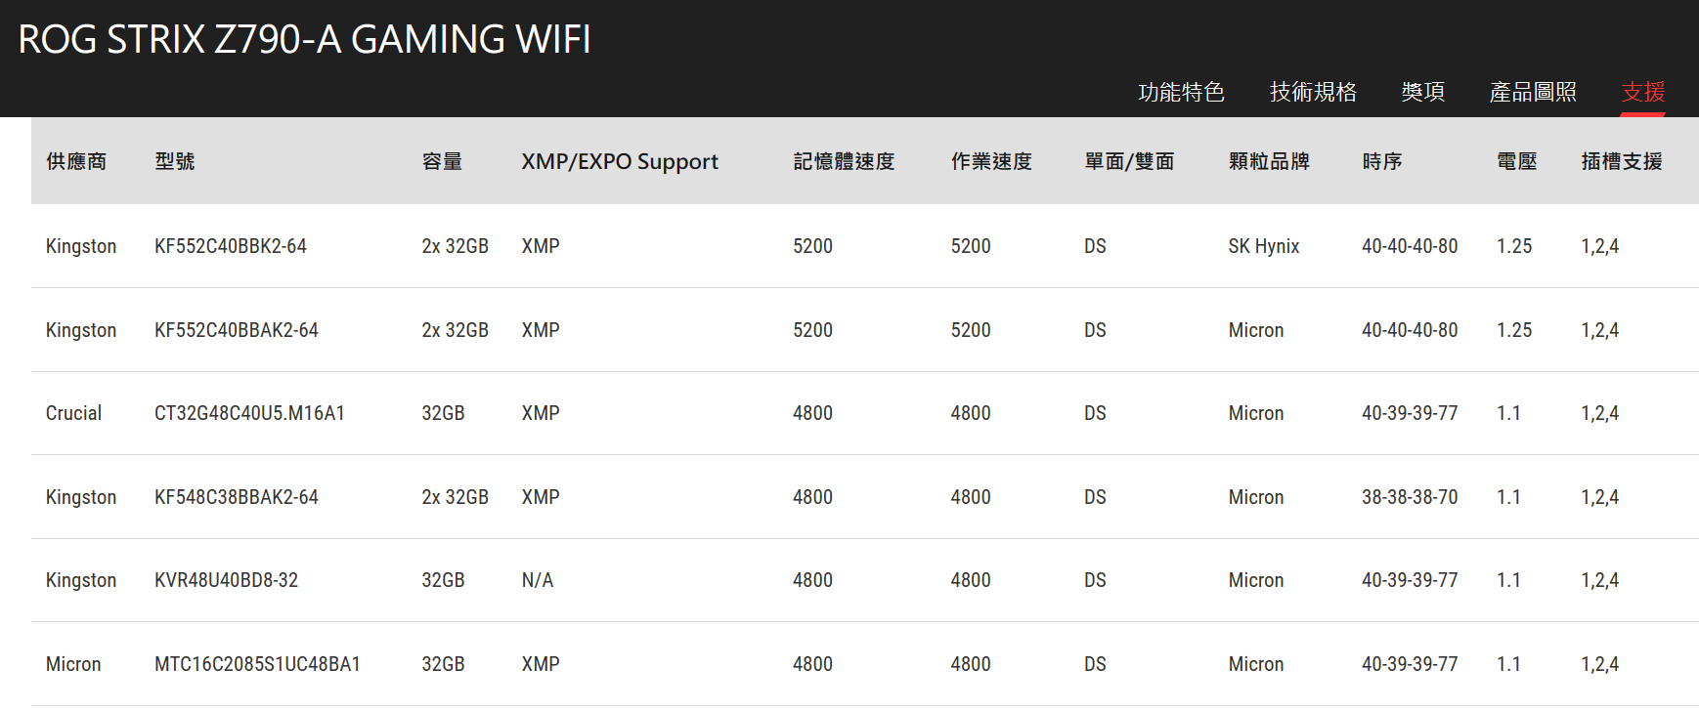Select the KVR48U40BD8-32 model cell
This screenshot has height=709, width=1699.
(x=226, y=580)
